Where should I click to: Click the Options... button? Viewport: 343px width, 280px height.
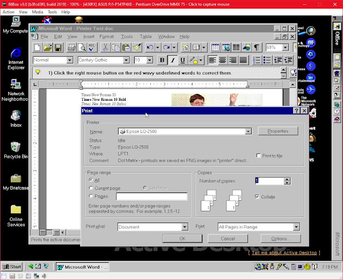pos(281,239)
